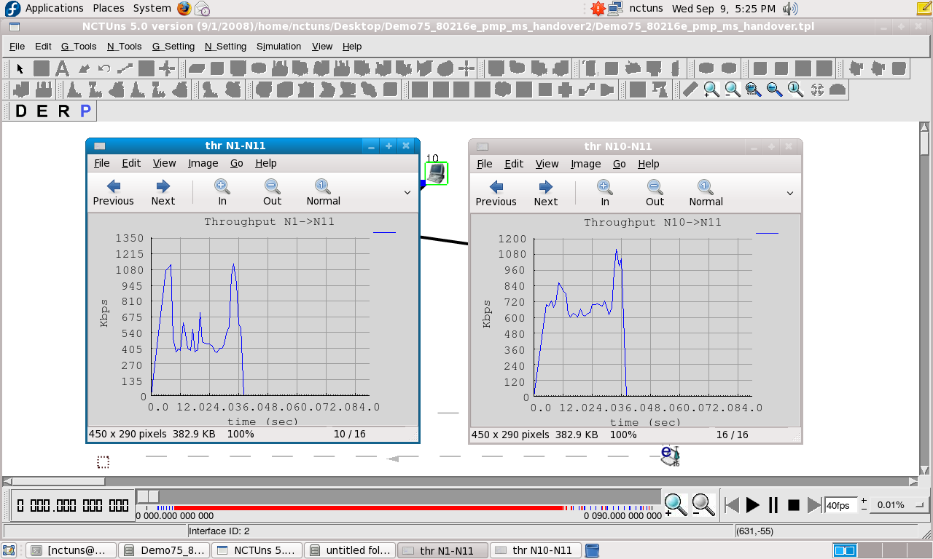Switch to Edit Property mode (E)
The width and height of the screenshot is (933, 559).
(42, 111)
